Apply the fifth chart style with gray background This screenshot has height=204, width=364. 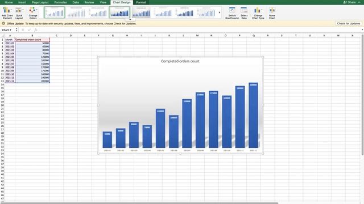coord(141,12)
